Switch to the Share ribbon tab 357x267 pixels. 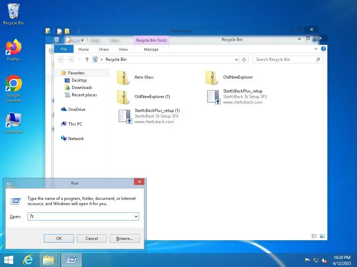pyautogui.click(x=104, y=49)
